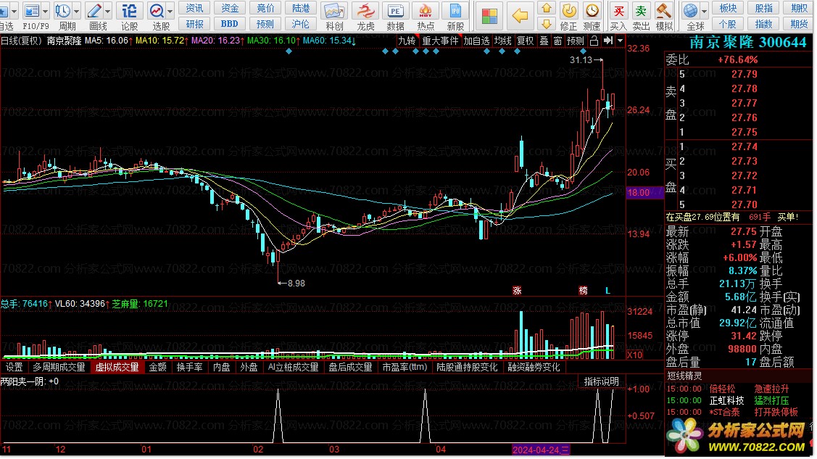
Task: Open the 科创 board icon
Action: 333,11
